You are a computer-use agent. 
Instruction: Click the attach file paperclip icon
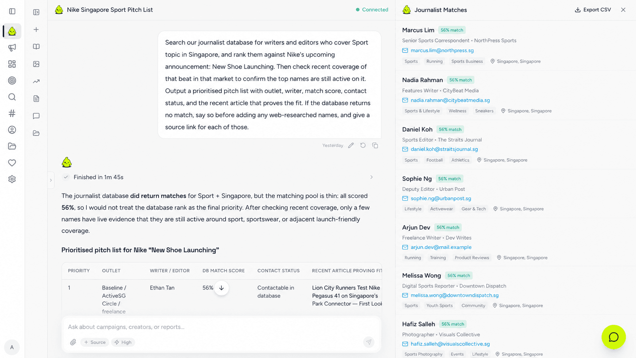pos(73,342)
